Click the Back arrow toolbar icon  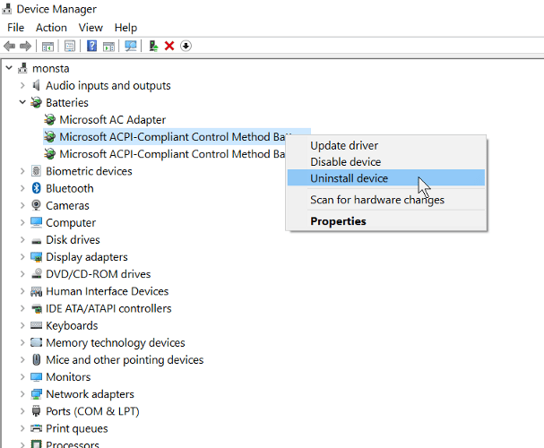[x=9, y=46]
